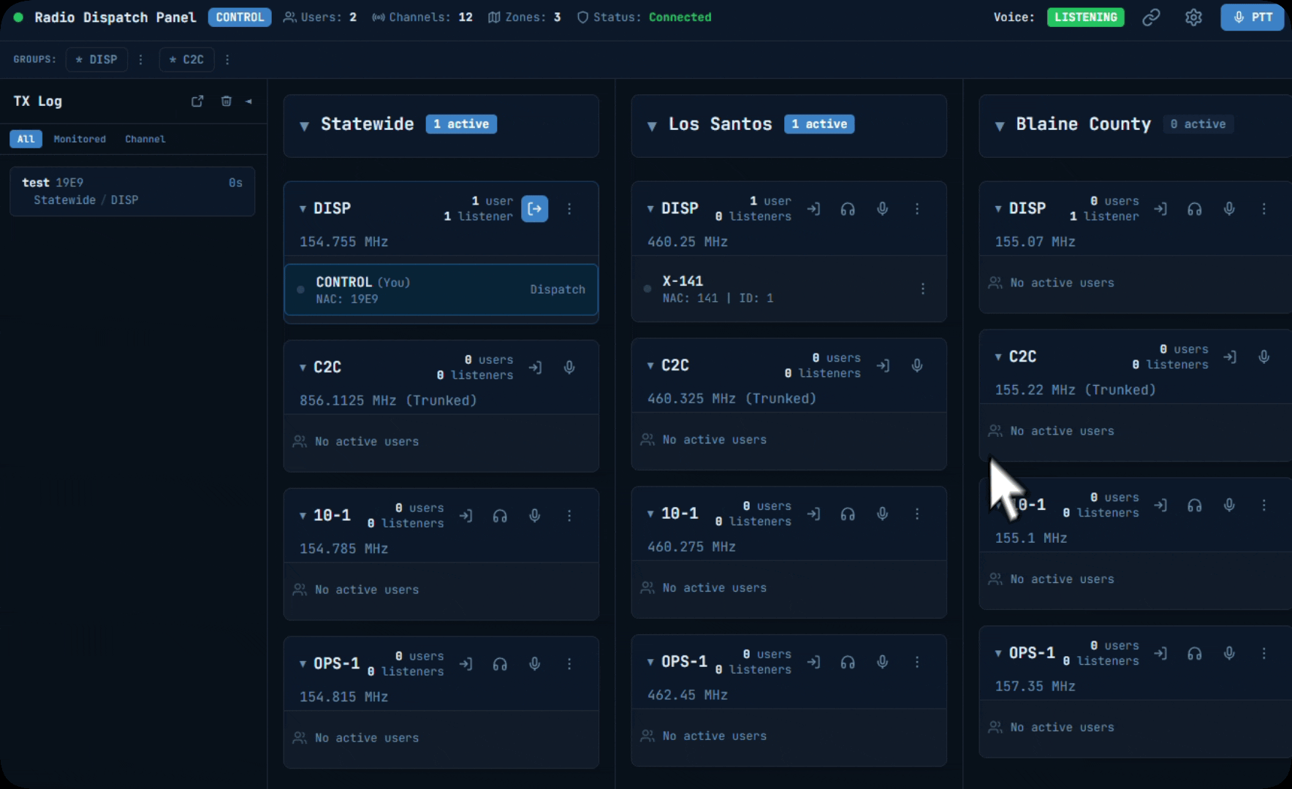Collapse the Los Santos zone
The width and height of the screenshot is (1292, 789).
coord(652,126)
